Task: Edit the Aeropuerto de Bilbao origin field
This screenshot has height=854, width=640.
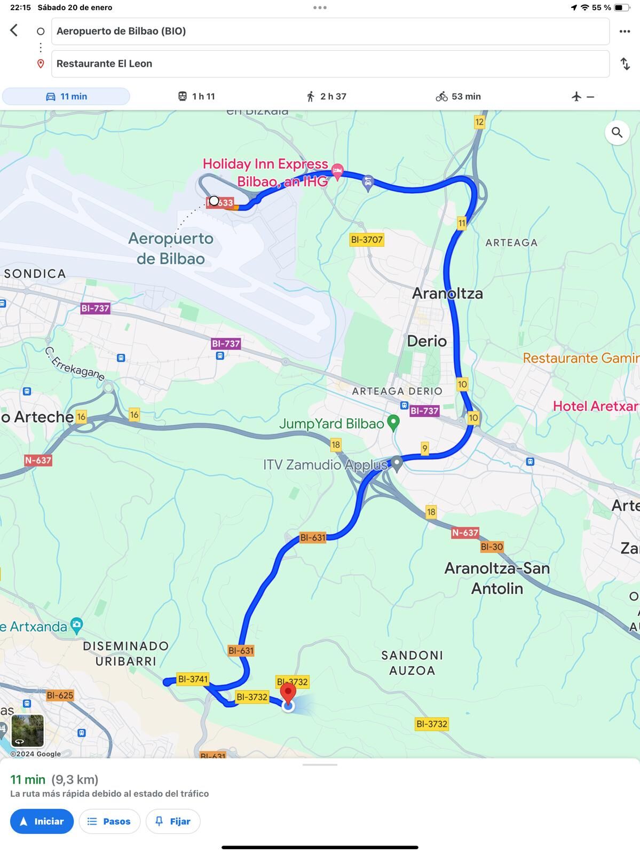Action: [330, 31]
